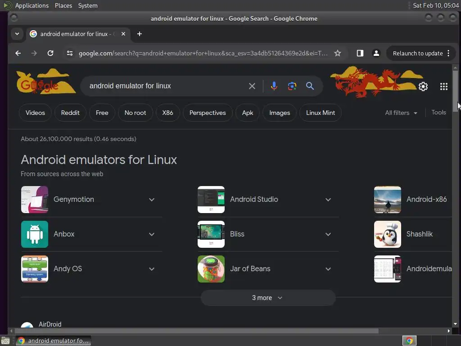Start voice search with microphone icon

[x=274, y=86]
